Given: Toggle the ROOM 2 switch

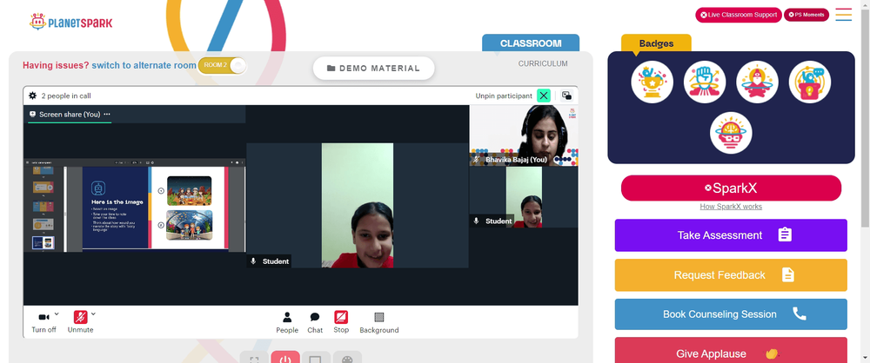Looking at the screenshot, I should click(222, 65).
